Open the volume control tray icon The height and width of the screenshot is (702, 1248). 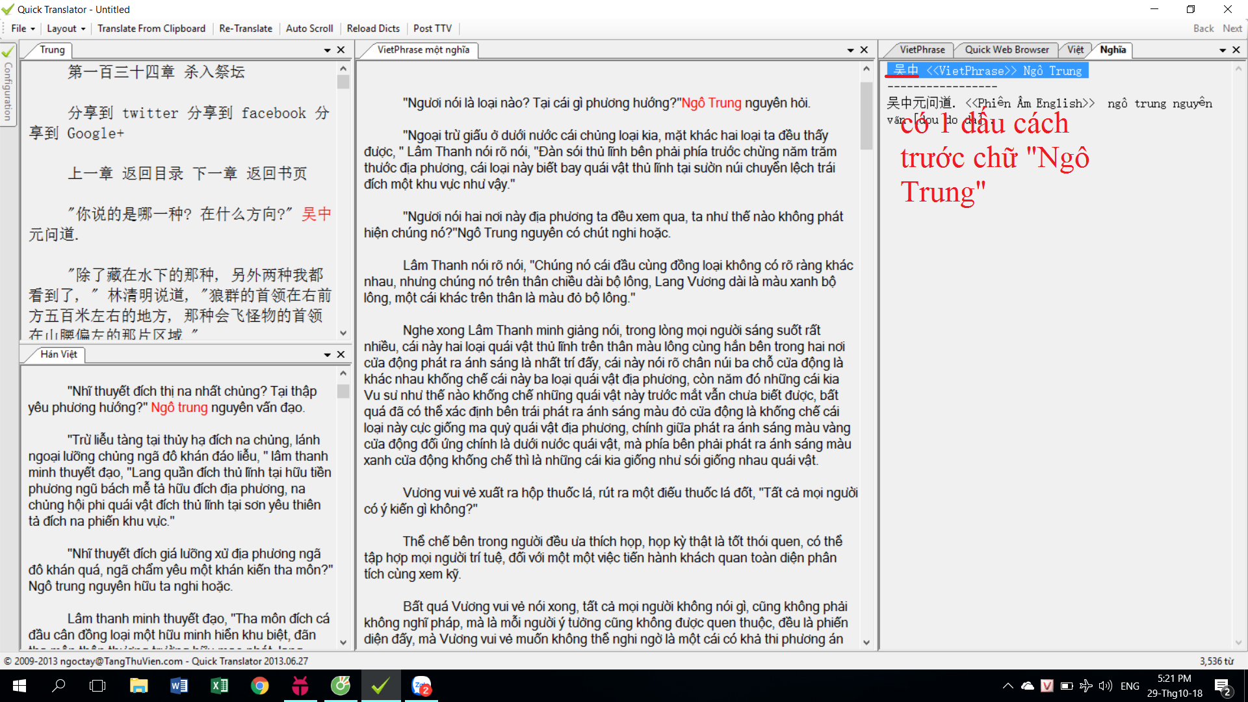click(1105, 686)
